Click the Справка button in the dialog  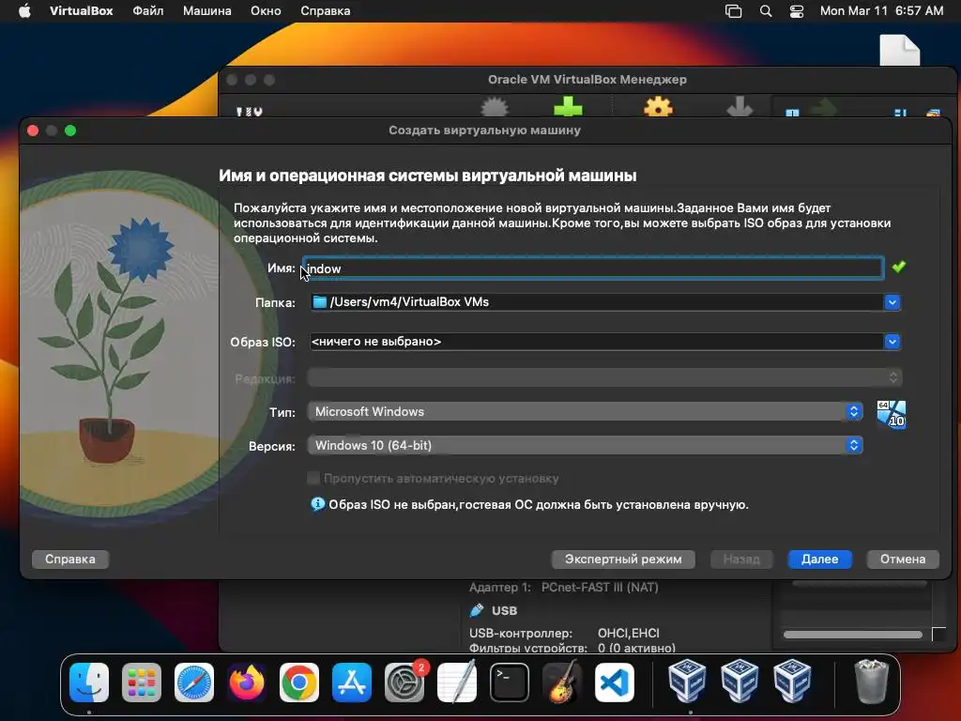tap(69, 560)
